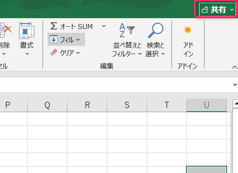Viewport: 238px width, 173px height.
Task: Expand the オート SUM dropdown arrow
Action: click(x=104, y=26)
